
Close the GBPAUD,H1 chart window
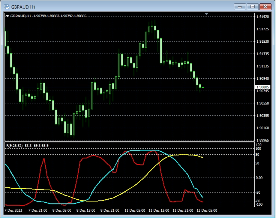pos(265,6)
